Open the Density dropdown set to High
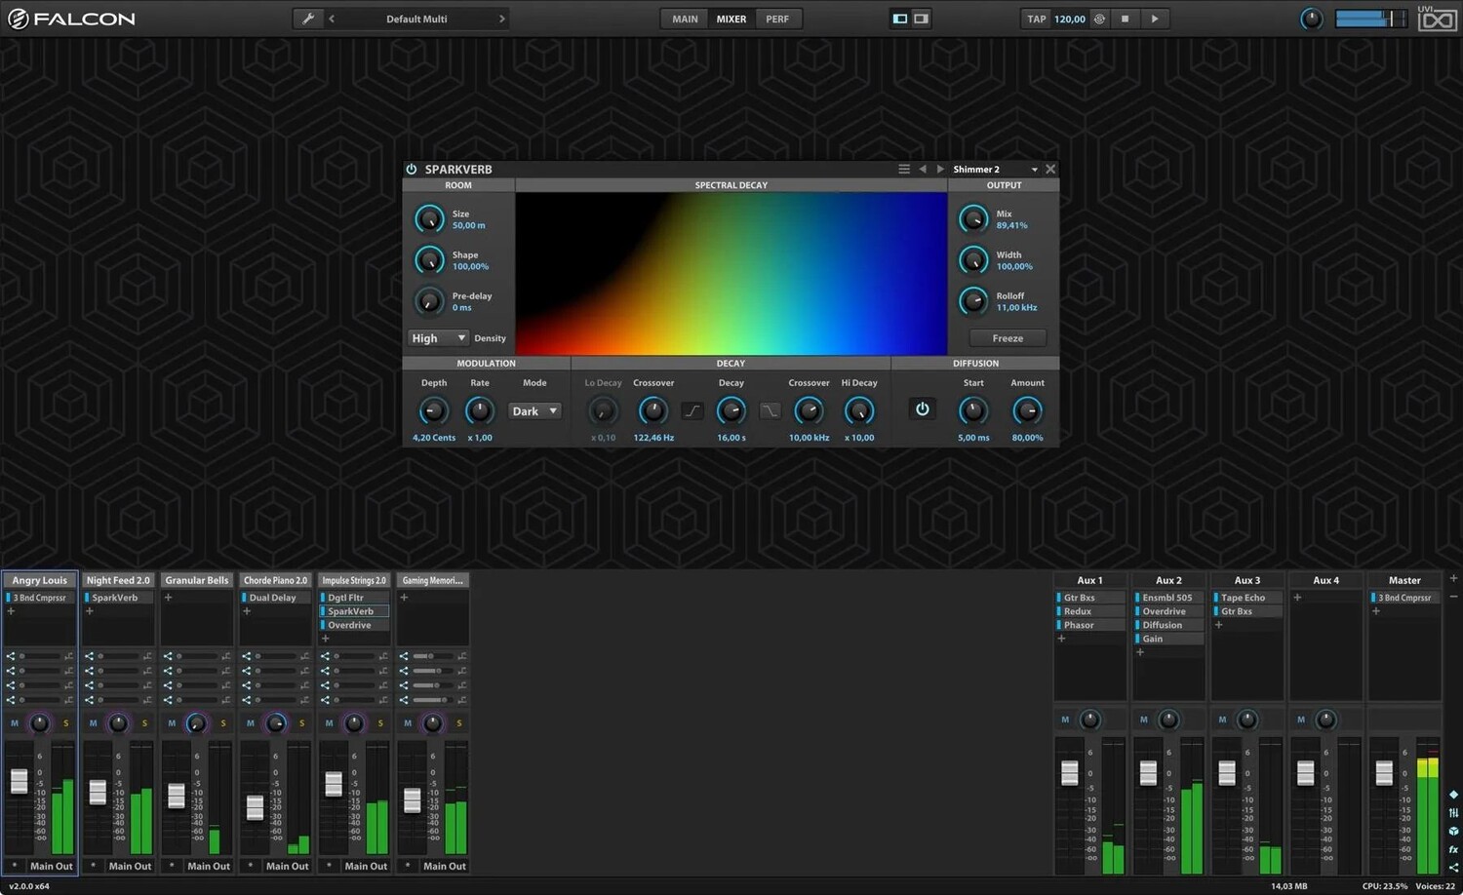 pyautogui.click(x=438, y=338)
